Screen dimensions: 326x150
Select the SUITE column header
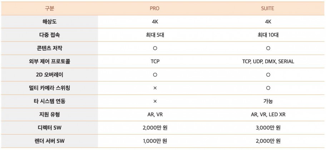pyautogui.click(x=268, y=8)
